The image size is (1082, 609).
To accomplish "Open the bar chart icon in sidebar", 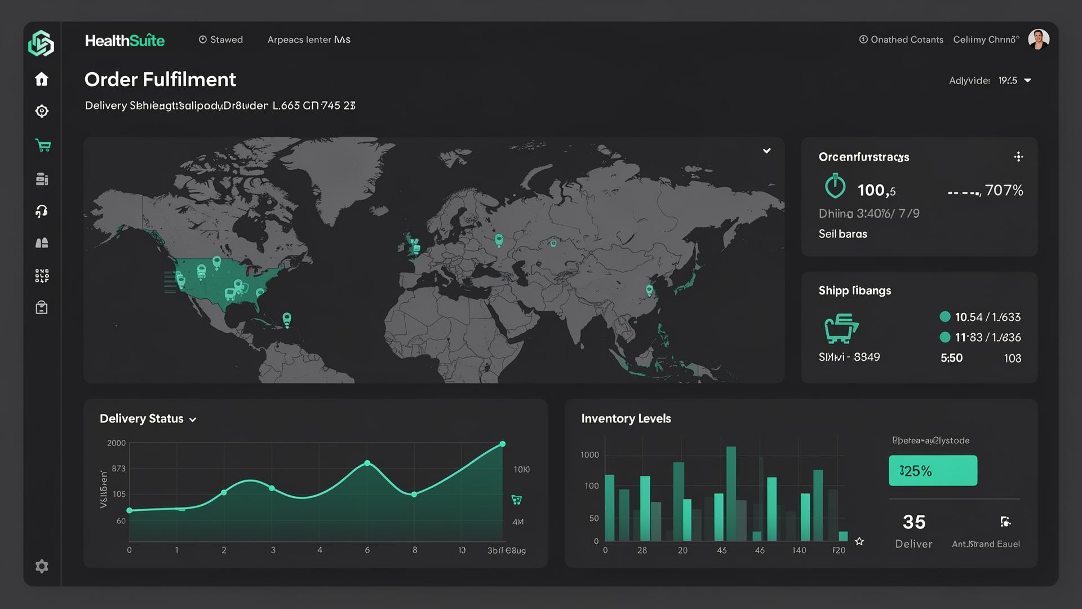I will click(41, 242).
